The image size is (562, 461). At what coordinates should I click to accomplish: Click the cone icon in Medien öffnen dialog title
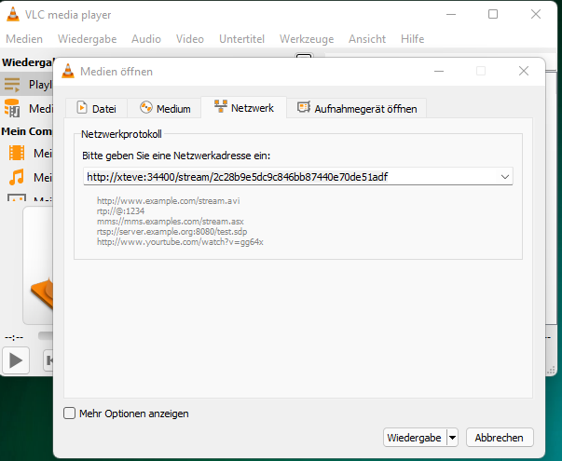(x=68, y=72)
